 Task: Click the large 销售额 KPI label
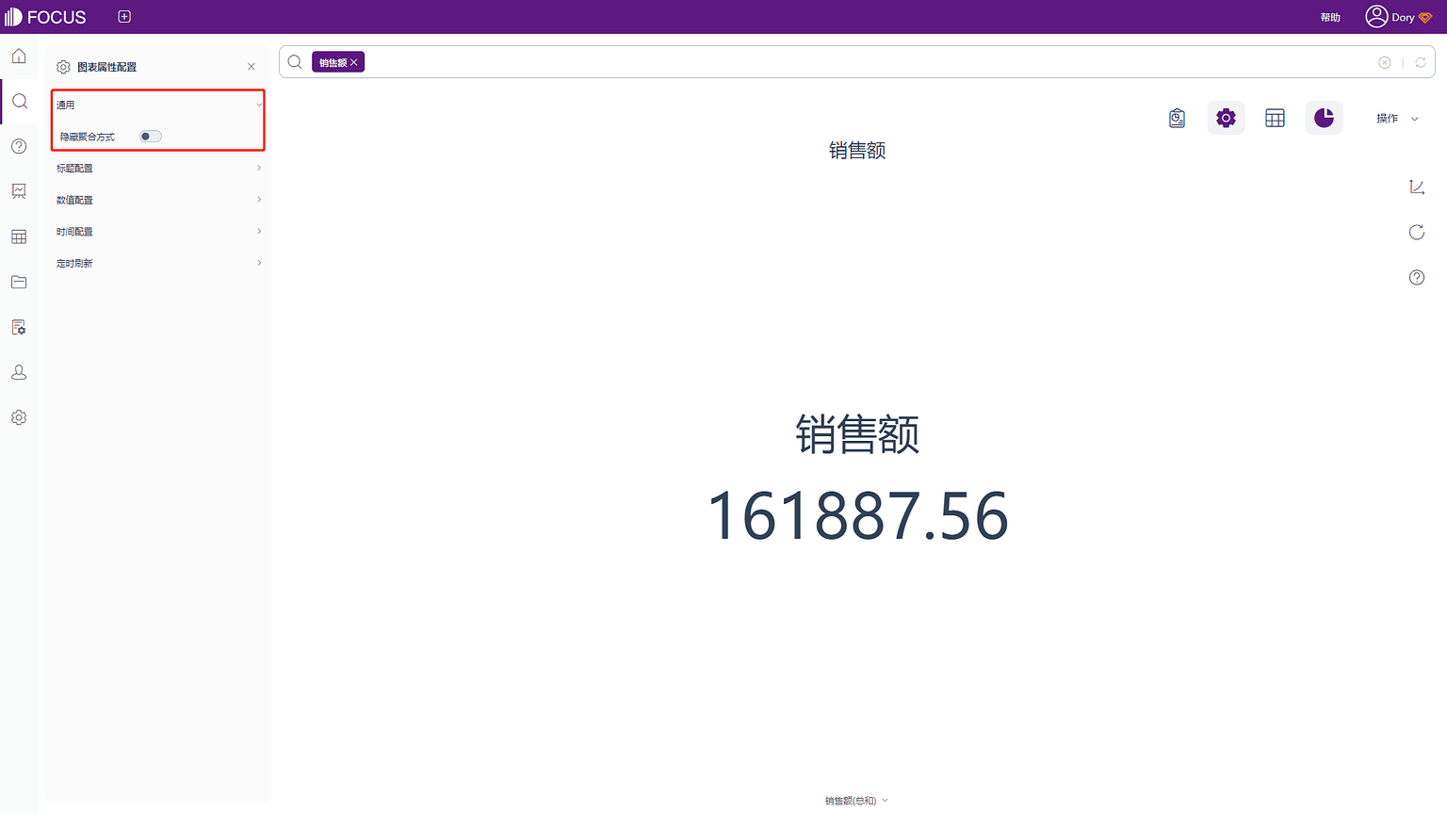pyautogui.click(x=857, y=434)
